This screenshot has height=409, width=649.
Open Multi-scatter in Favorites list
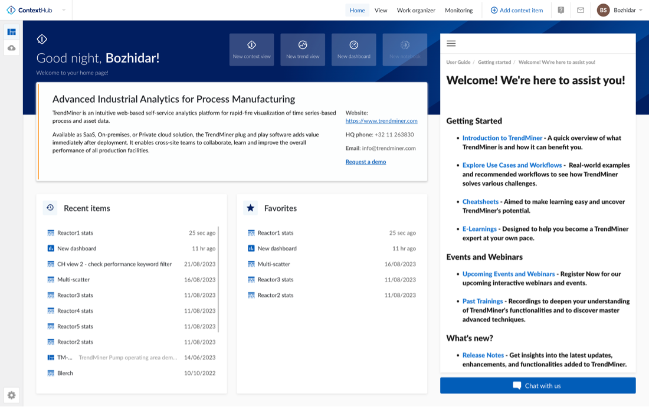coord(274,264)
